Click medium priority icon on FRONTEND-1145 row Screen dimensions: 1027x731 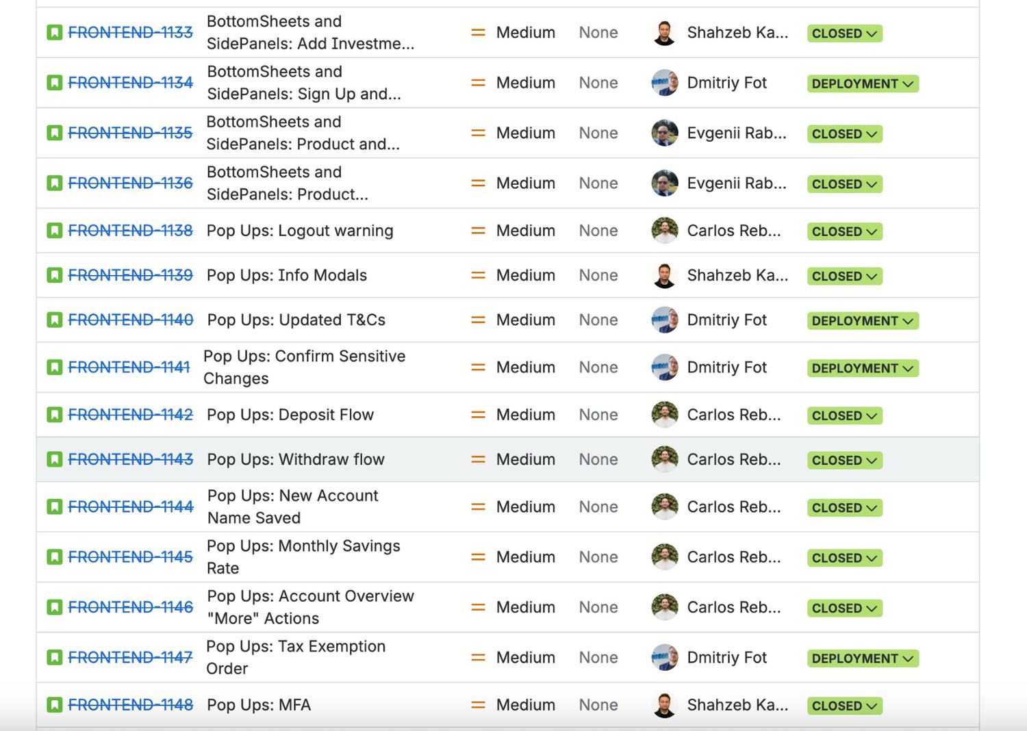tap(478, 557)
